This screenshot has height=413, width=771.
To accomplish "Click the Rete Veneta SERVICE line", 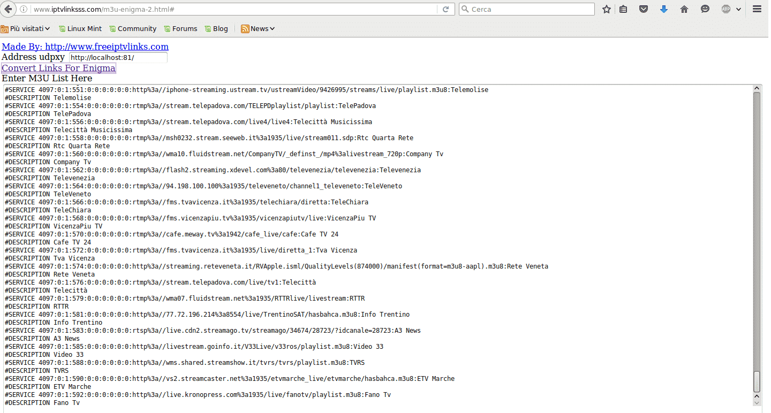I will [x=276, y=266].
